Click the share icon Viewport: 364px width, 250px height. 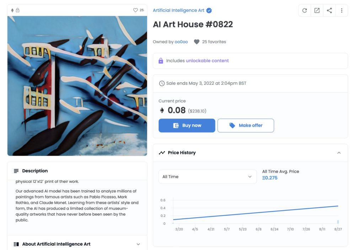coord(329,11)
